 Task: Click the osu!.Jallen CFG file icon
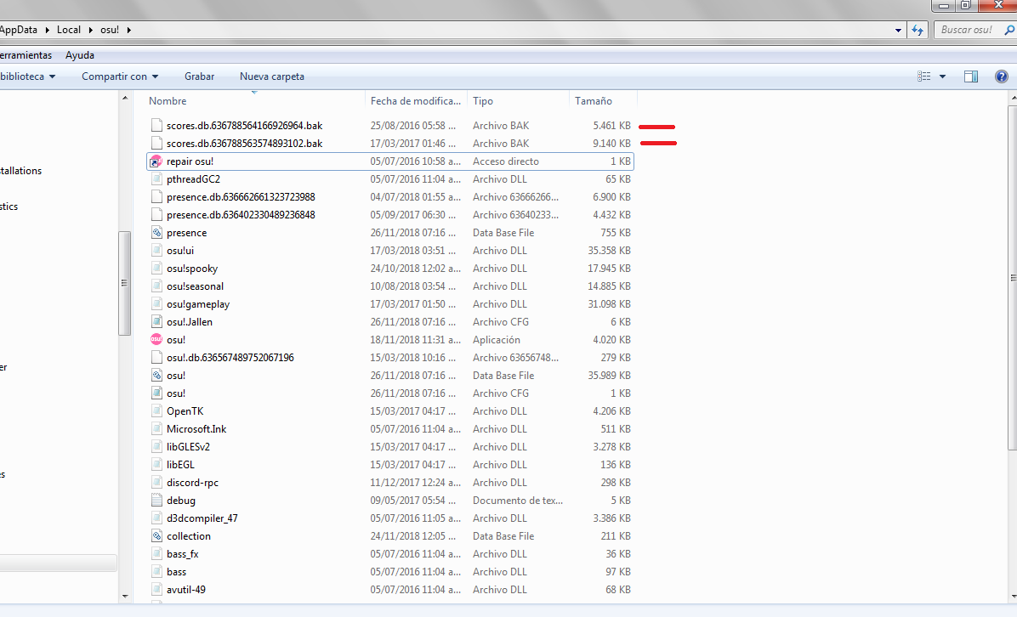(156, 322)
